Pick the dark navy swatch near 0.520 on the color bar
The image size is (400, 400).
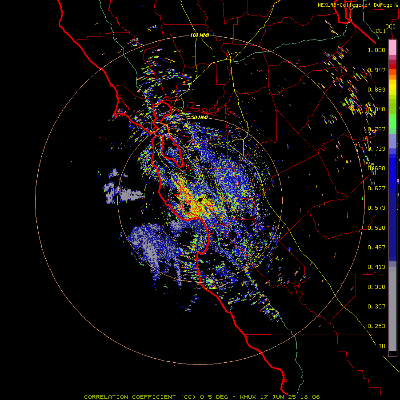[x=392, y=227]
